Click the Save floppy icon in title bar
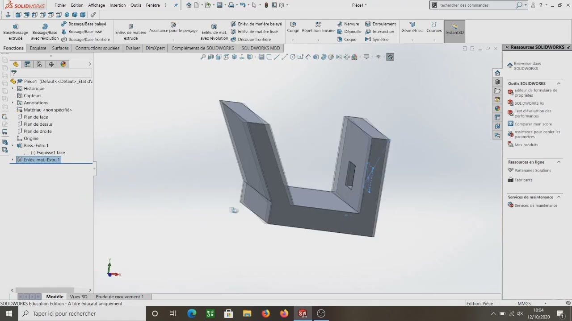The height and width of the screenshot is (321, 572). [219, 5]
